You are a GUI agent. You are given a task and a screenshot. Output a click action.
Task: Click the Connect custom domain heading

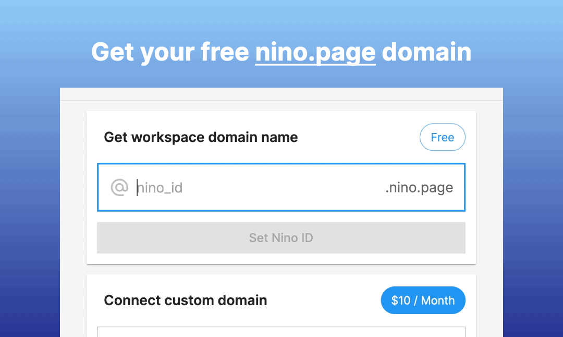point(185,300)
